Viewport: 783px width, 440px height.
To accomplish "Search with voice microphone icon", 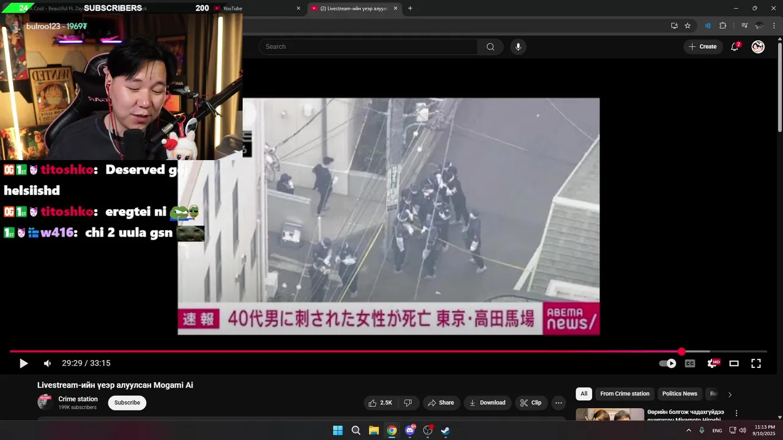I will pyautogui.click(x=518, y=46).
